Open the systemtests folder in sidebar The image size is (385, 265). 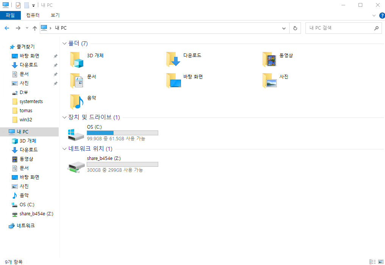(x=31, y=102)
